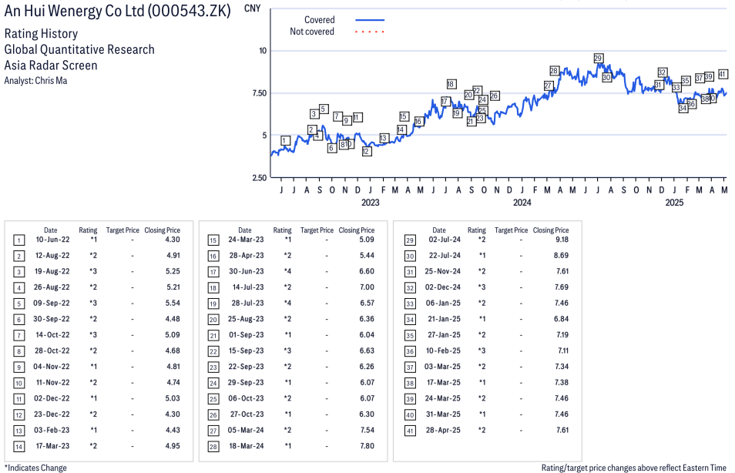735x473 pixels.
Task: Click the 02-Jul-24 date cell
Action: coord(445,240)
